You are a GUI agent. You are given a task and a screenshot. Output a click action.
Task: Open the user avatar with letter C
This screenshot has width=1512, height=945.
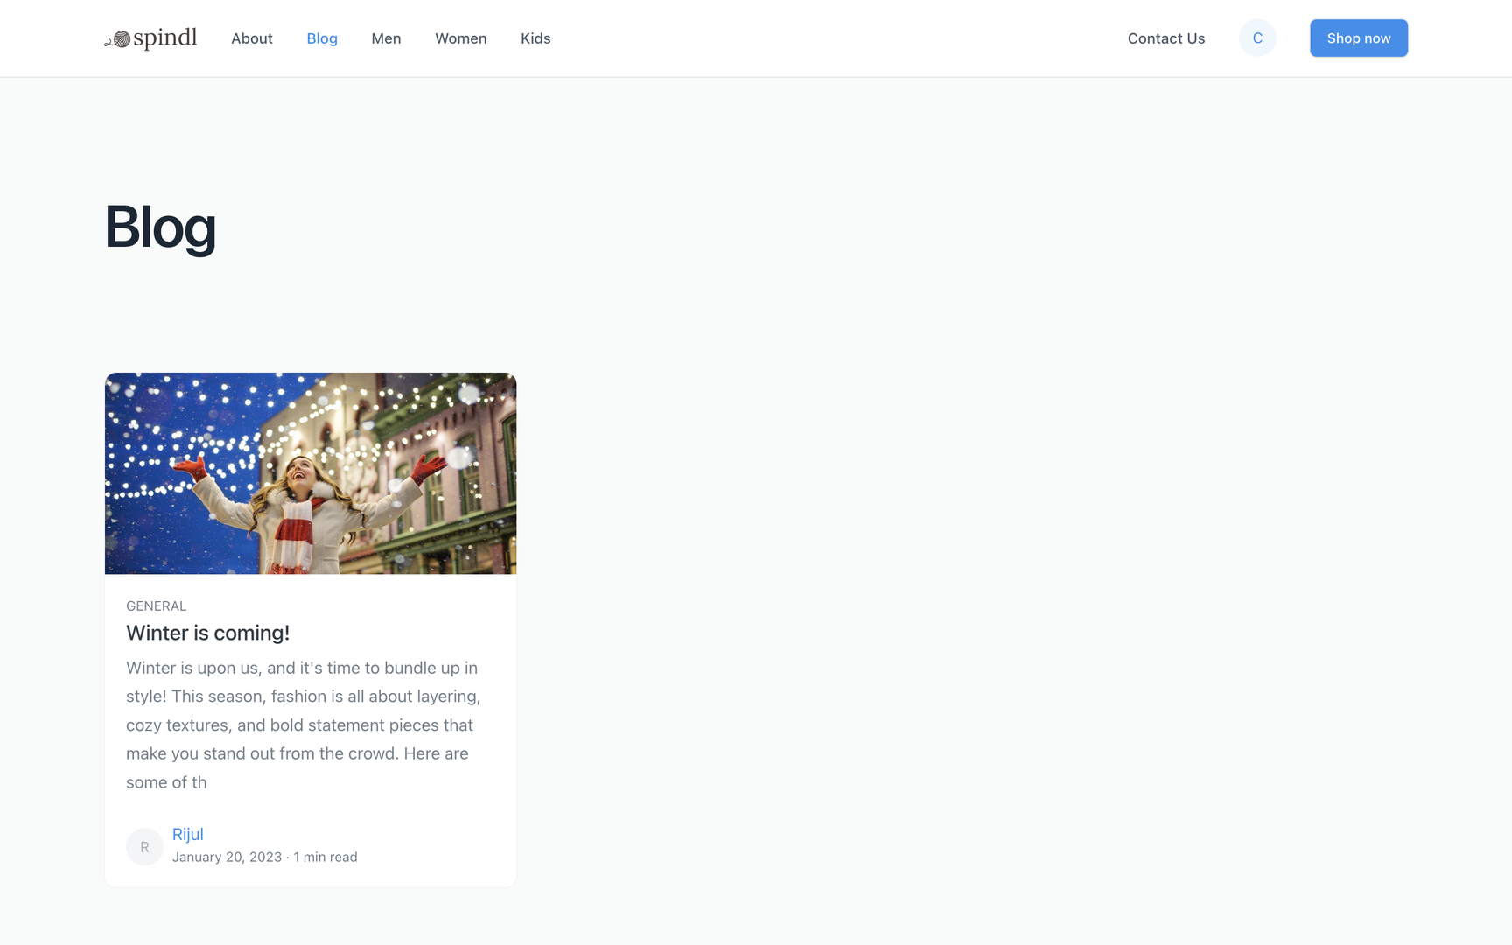[x=1257, y=38]
